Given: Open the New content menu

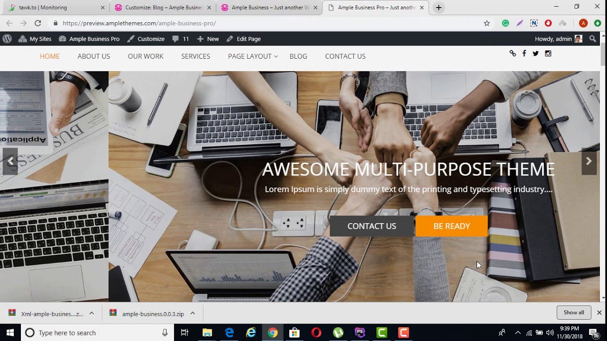Looking at the screenshot, I should point(208,39).
